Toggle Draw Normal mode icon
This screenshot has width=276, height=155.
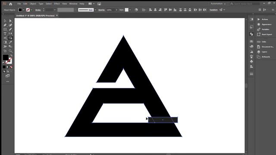pos(4,71)
